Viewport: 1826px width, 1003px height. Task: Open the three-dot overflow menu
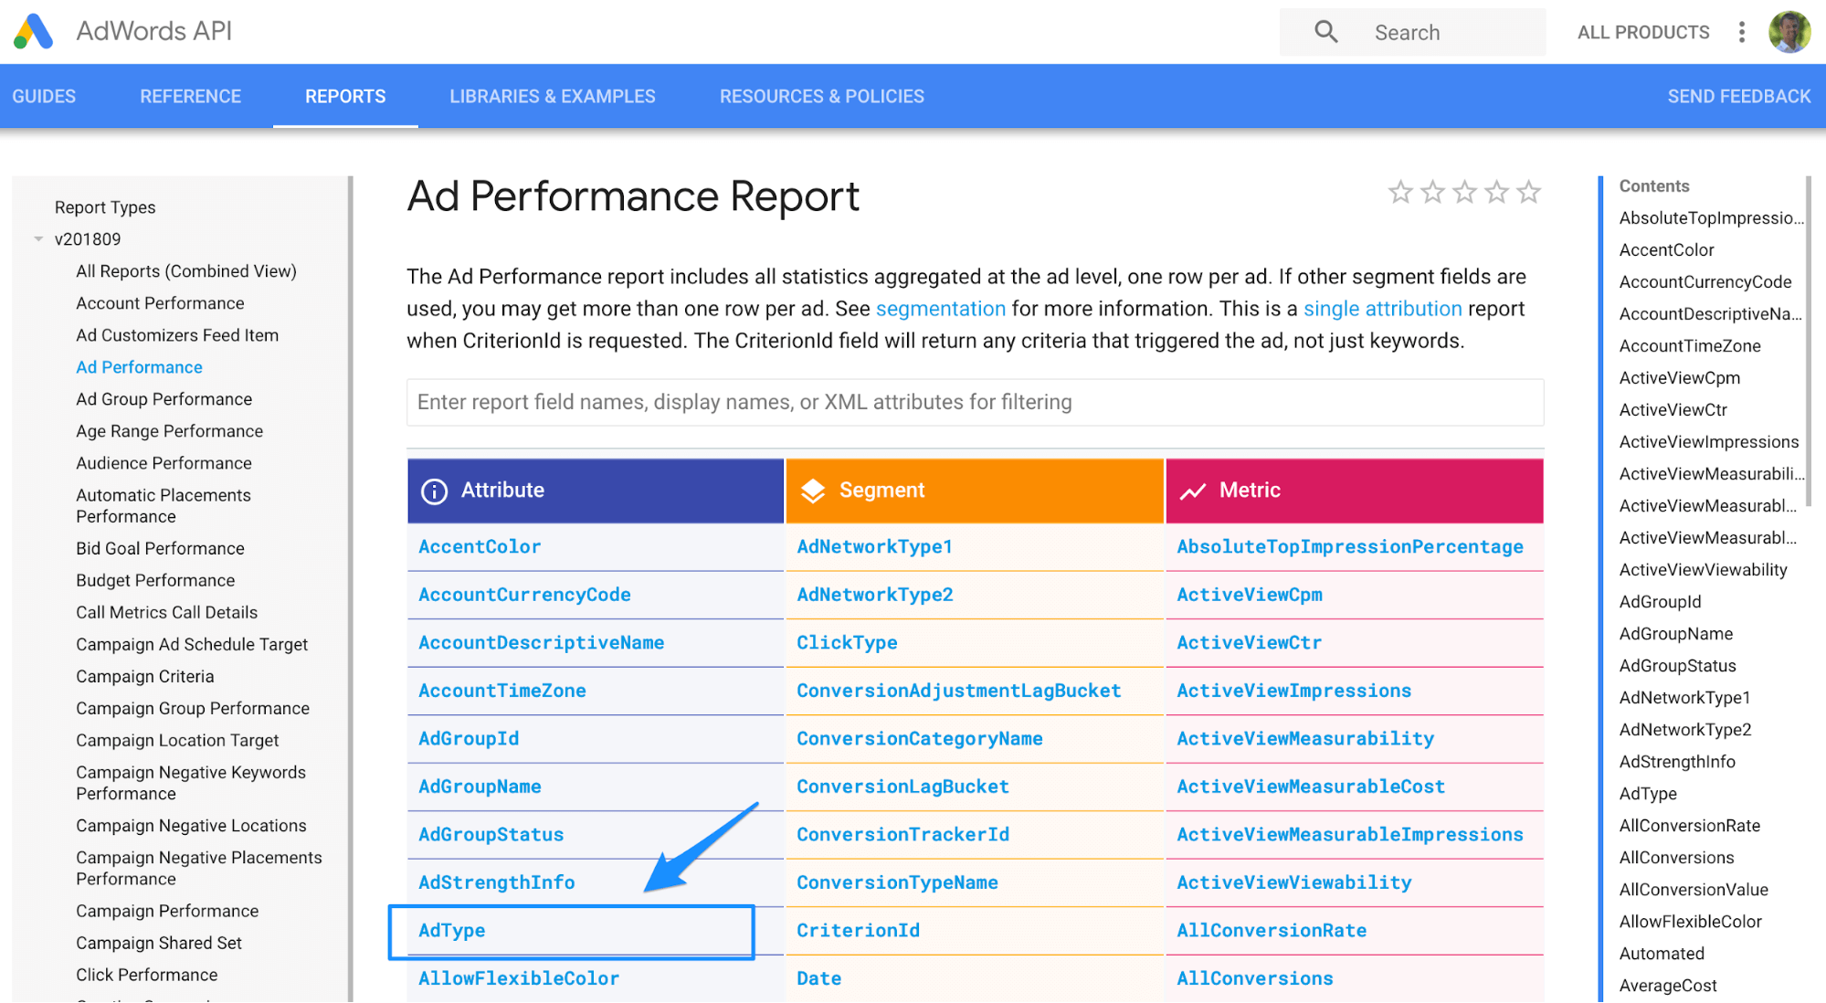pos(1742,32)
